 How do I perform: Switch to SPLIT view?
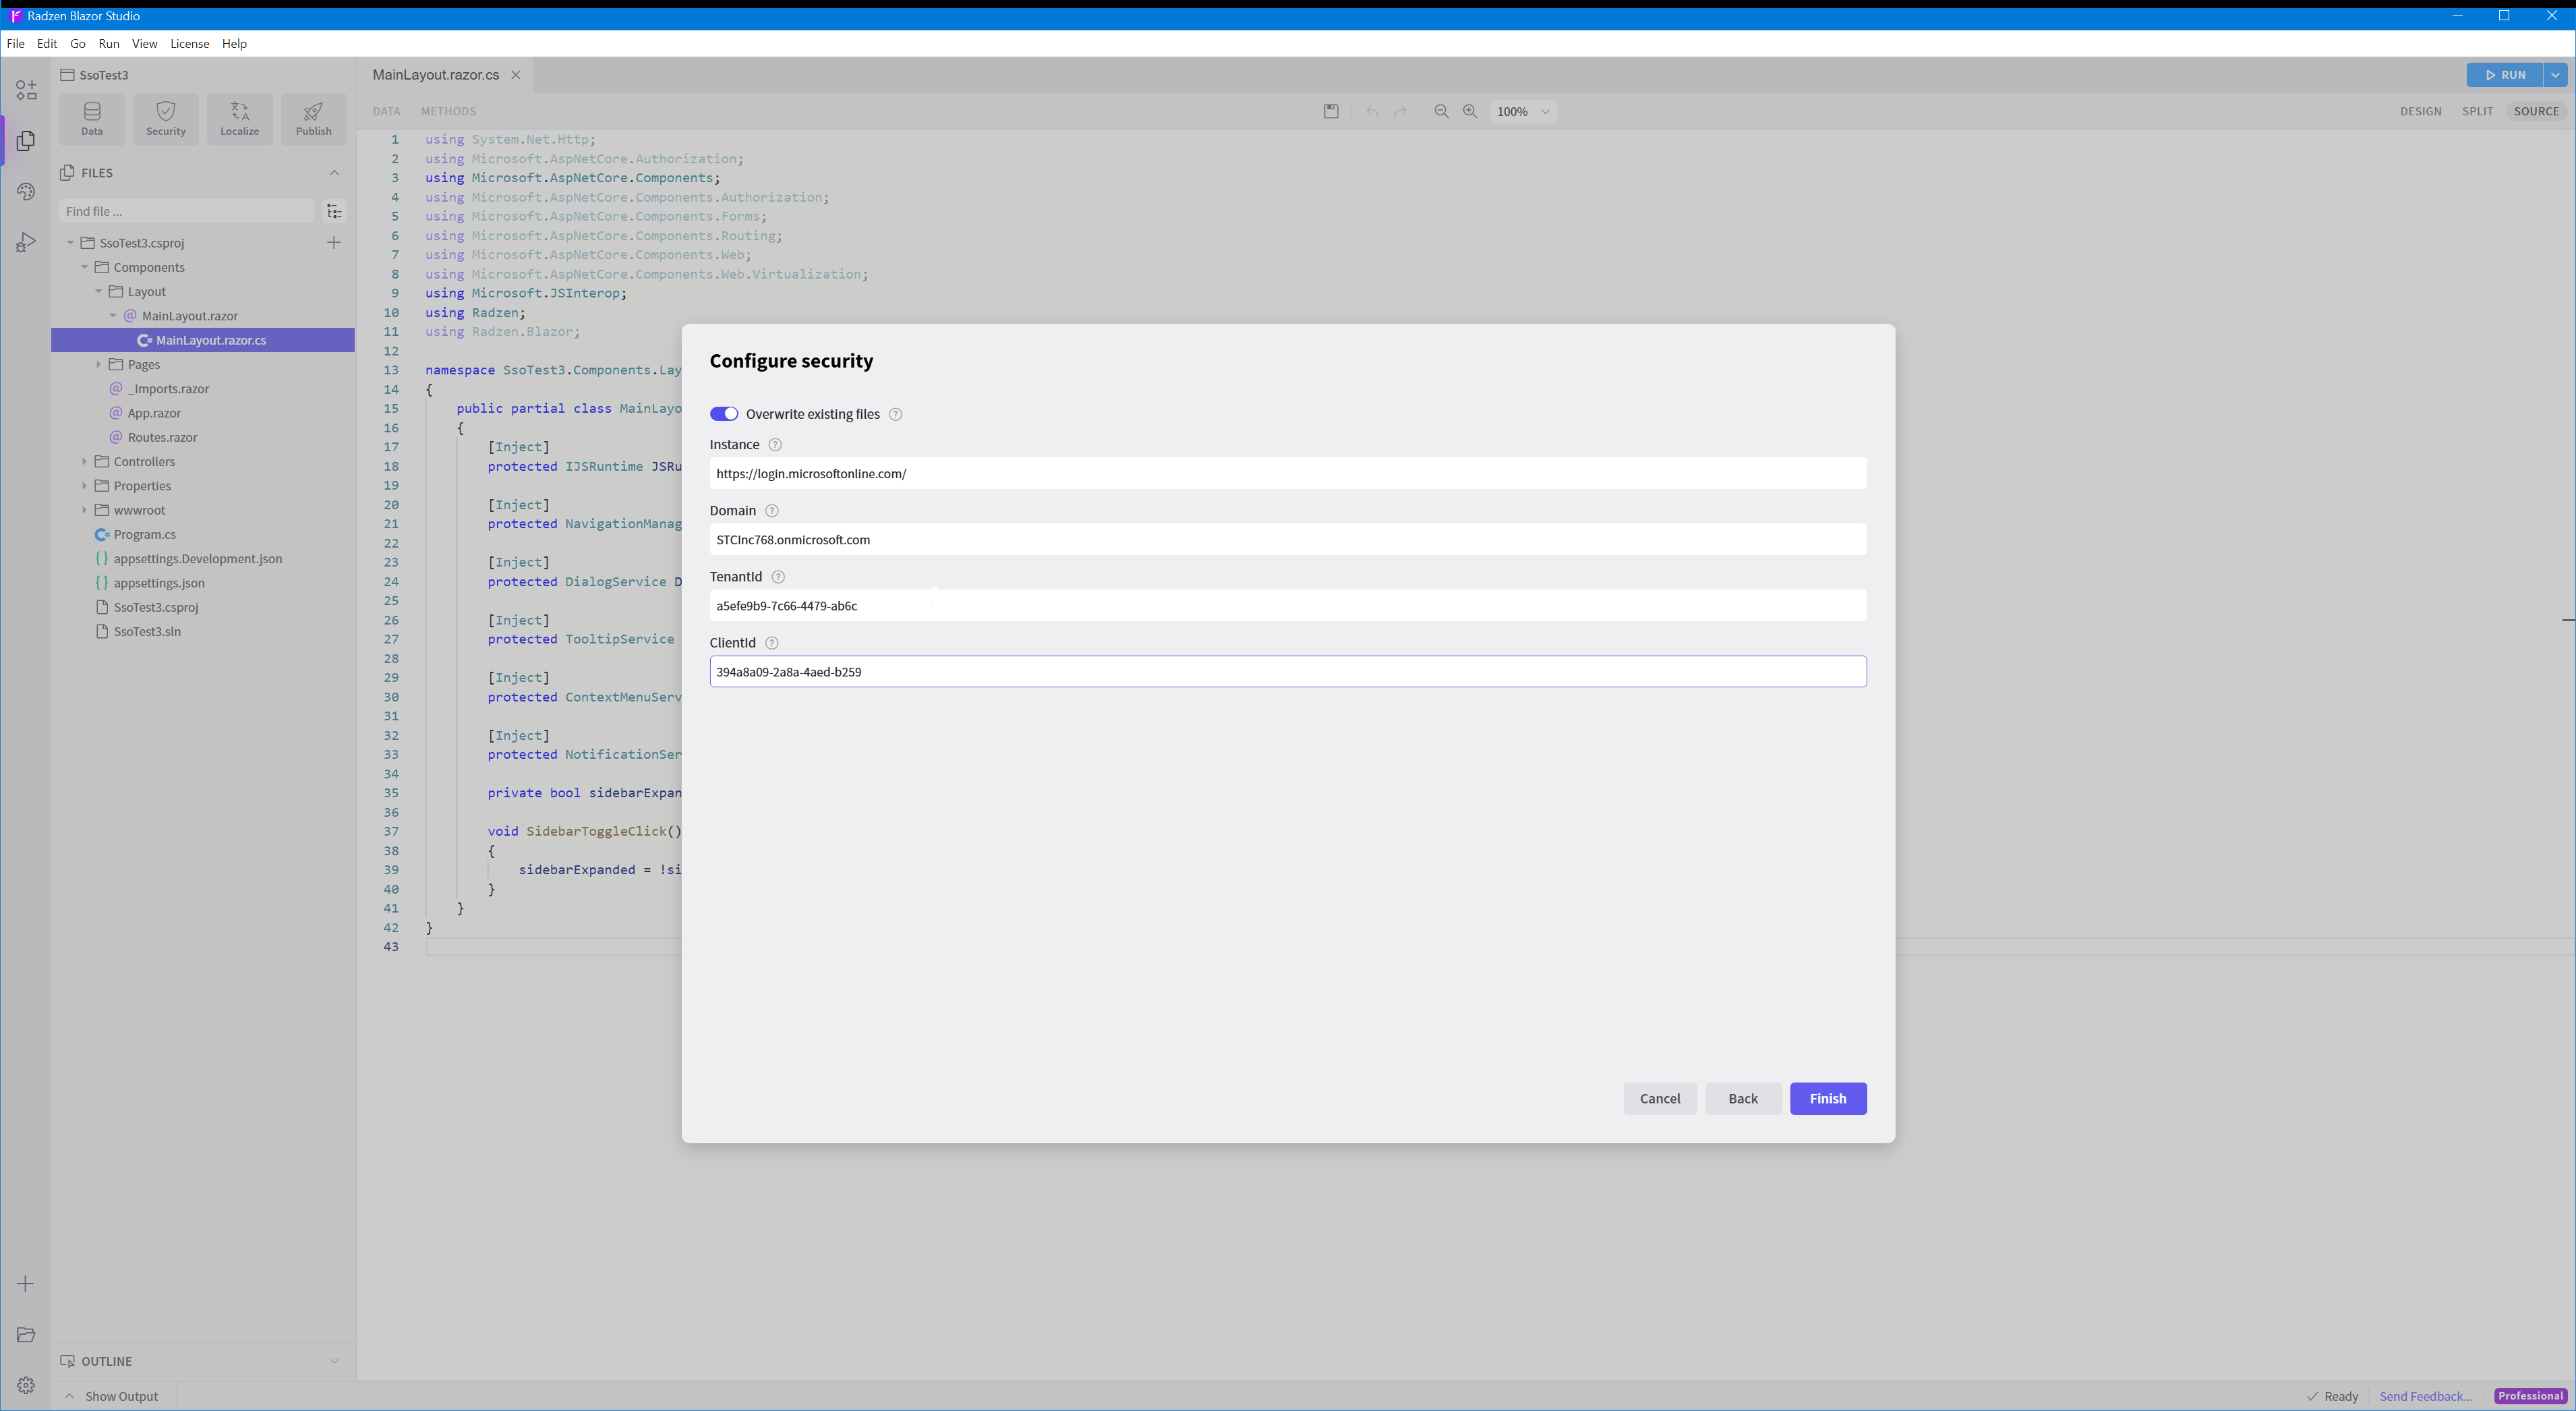coord(2477,112)
